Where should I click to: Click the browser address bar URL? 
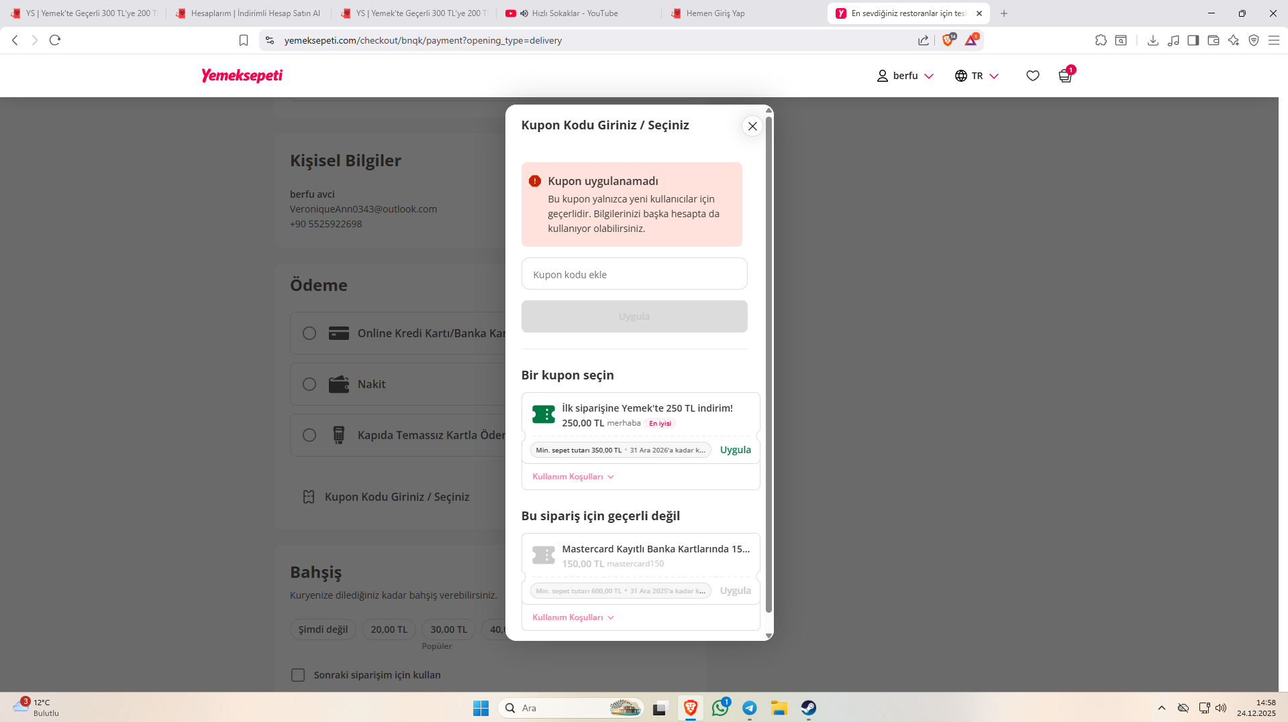coord(423,40)
